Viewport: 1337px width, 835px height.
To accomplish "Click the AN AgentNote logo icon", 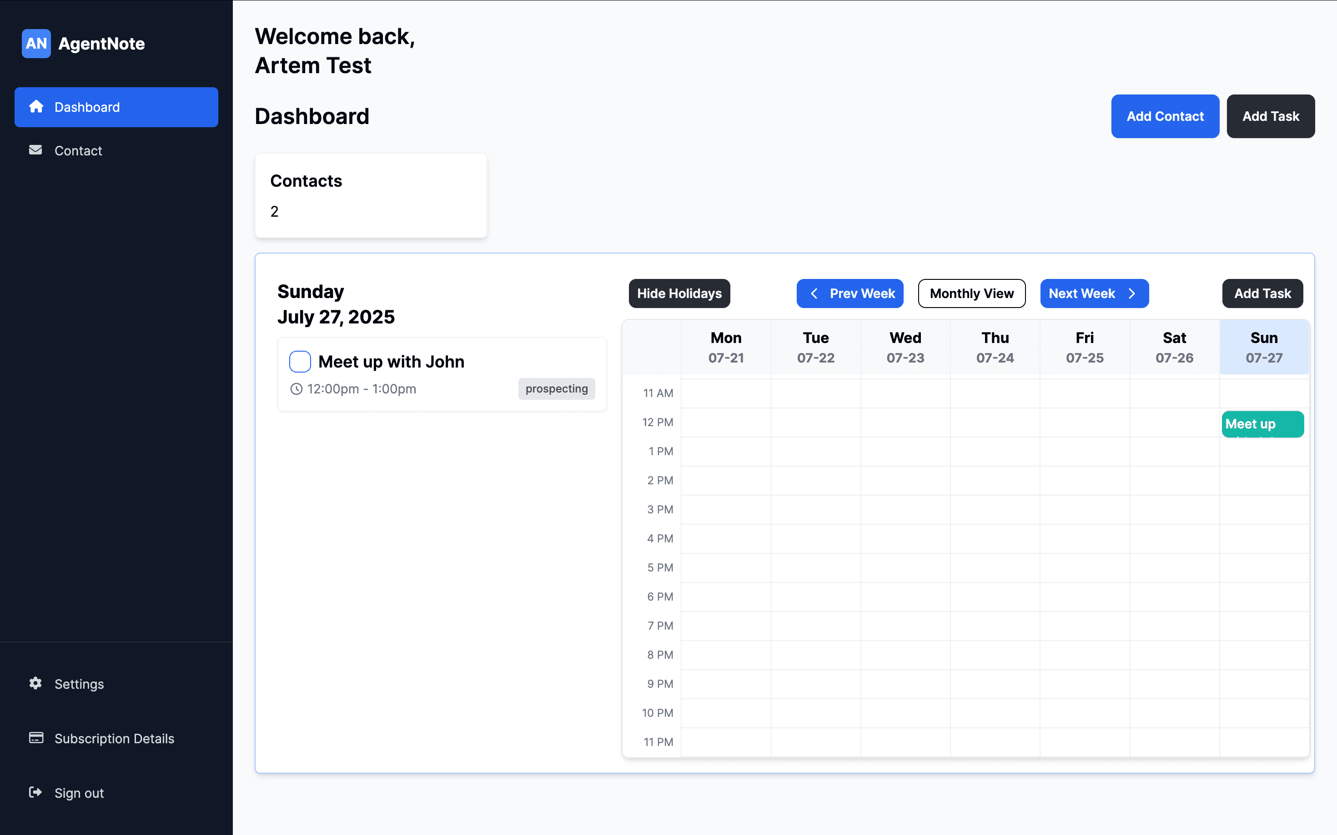I will 36,44.
